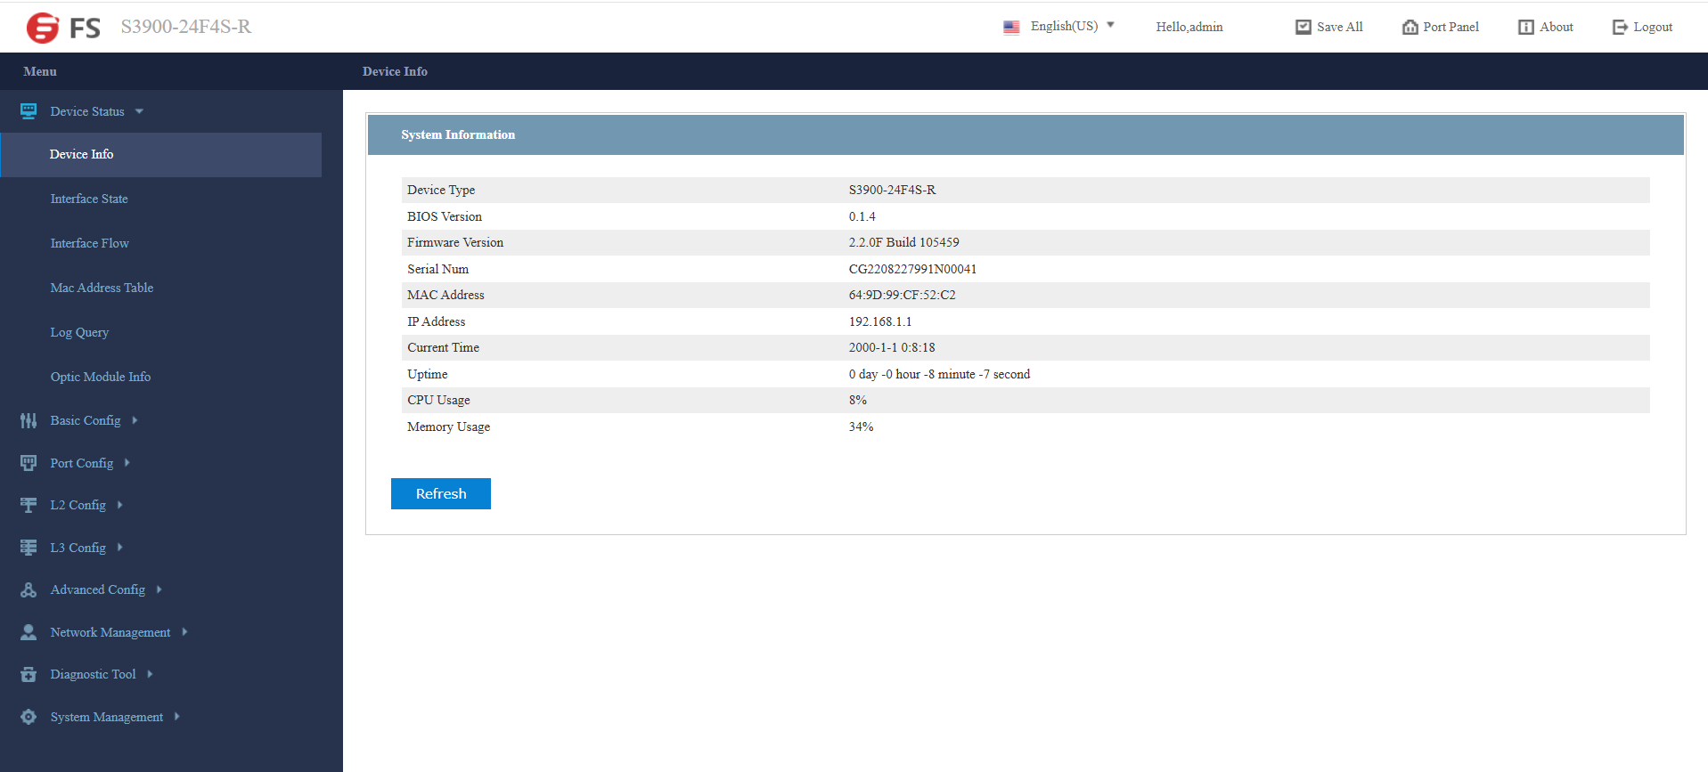Screen dimensions: 1708x772
Task: Click the Device Status monitor icon
Action: (29, 111)
